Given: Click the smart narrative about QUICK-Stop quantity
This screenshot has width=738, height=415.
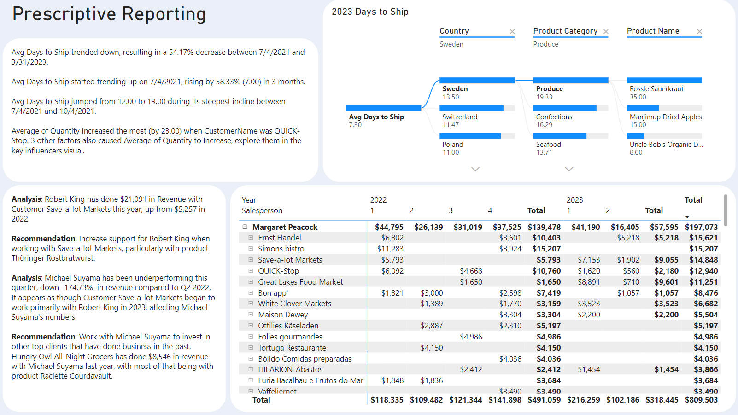Looking at the screenshot, I should coord(157,140).
